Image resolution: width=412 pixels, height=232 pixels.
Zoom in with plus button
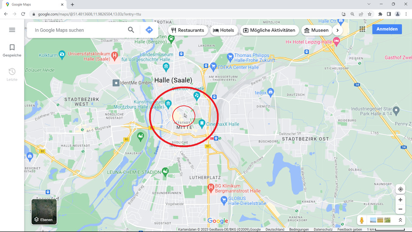400,200
